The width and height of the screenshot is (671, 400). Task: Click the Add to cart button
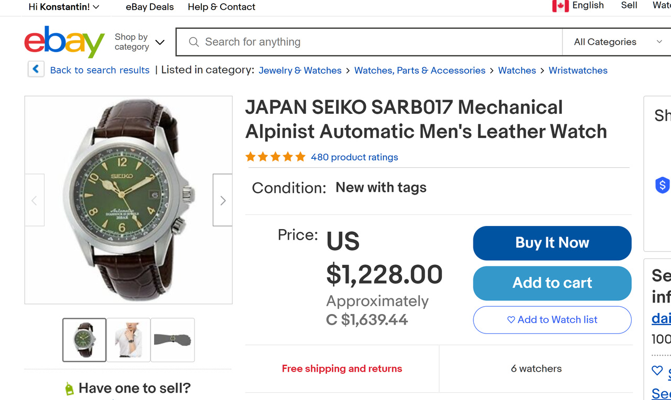(552, 283)
